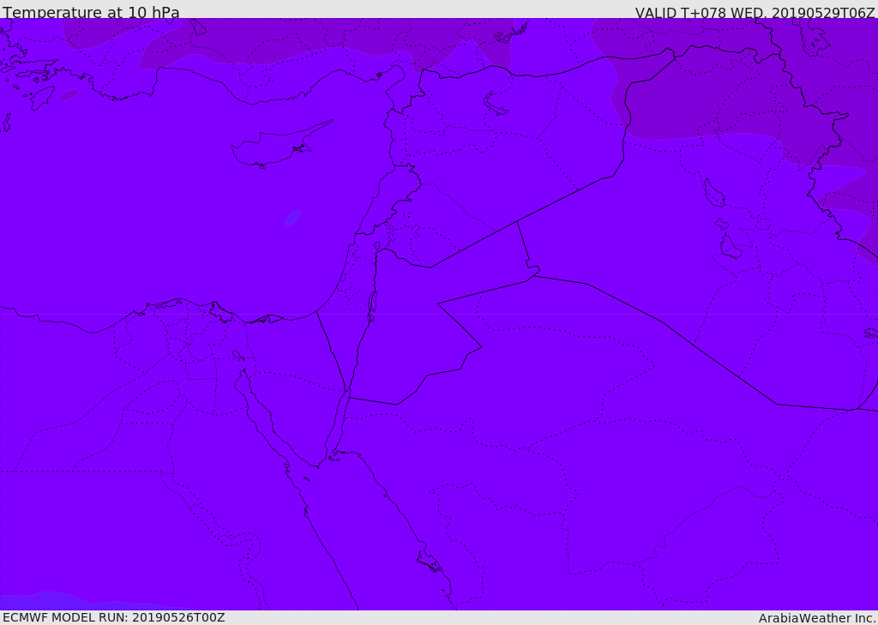
Task: Click the 'VALID T+078 WED. 20190529T06Z' timestamp
Action: (755, 13)
